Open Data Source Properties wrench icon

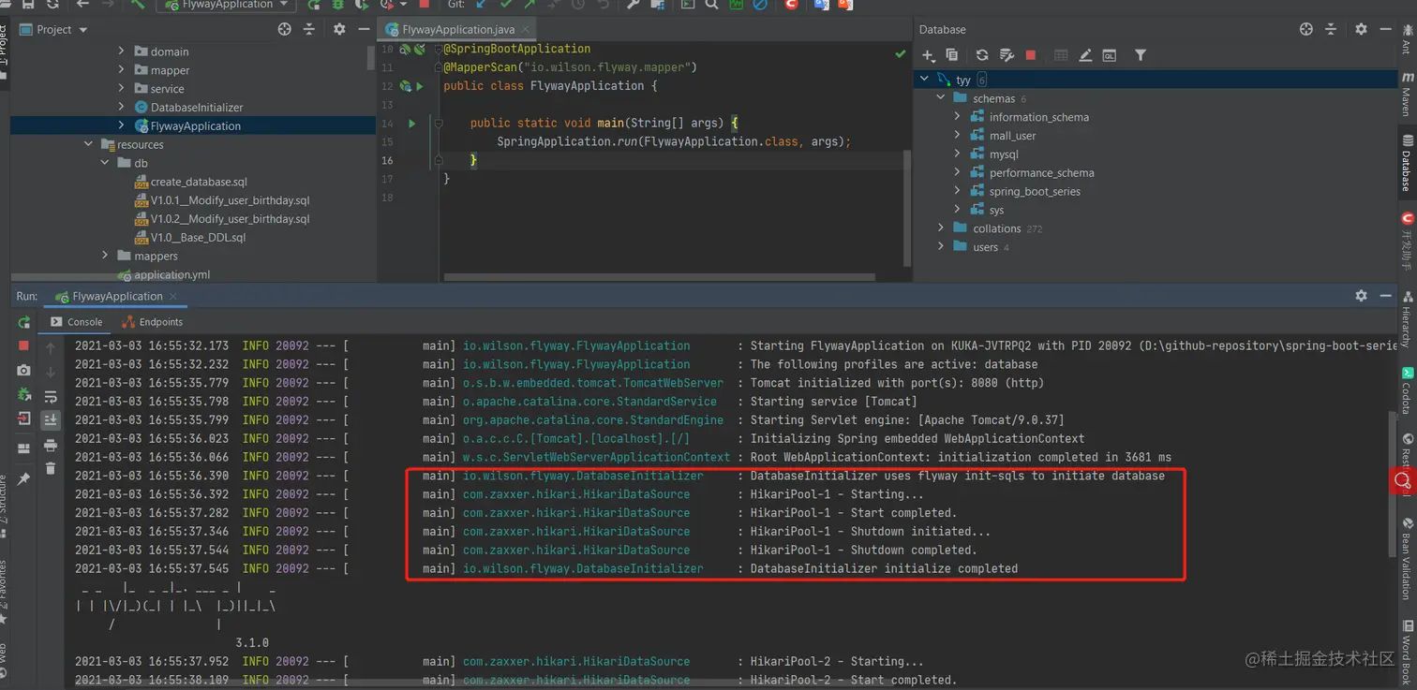coord(1007,55)
